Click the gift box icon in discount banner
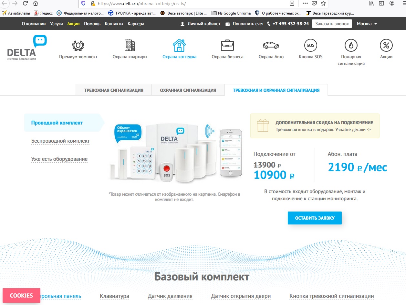Viewport: 406px width, 305px height. point(263,125)
